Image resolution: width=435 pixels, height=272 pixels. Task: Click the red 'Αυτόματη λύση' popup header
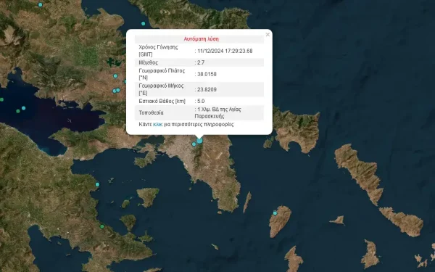(x=202, y=39)
